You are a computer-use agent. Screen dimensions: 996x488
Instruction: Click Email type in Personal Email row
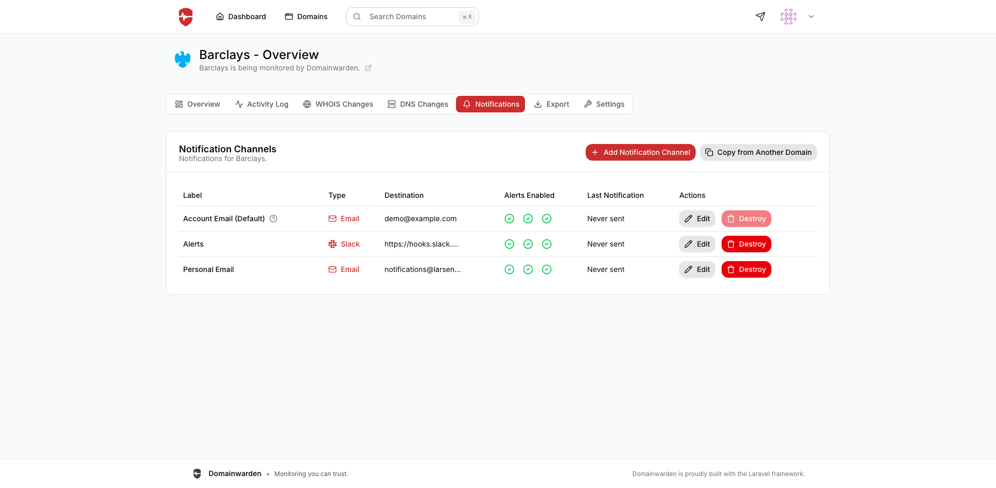click(344, 269)
